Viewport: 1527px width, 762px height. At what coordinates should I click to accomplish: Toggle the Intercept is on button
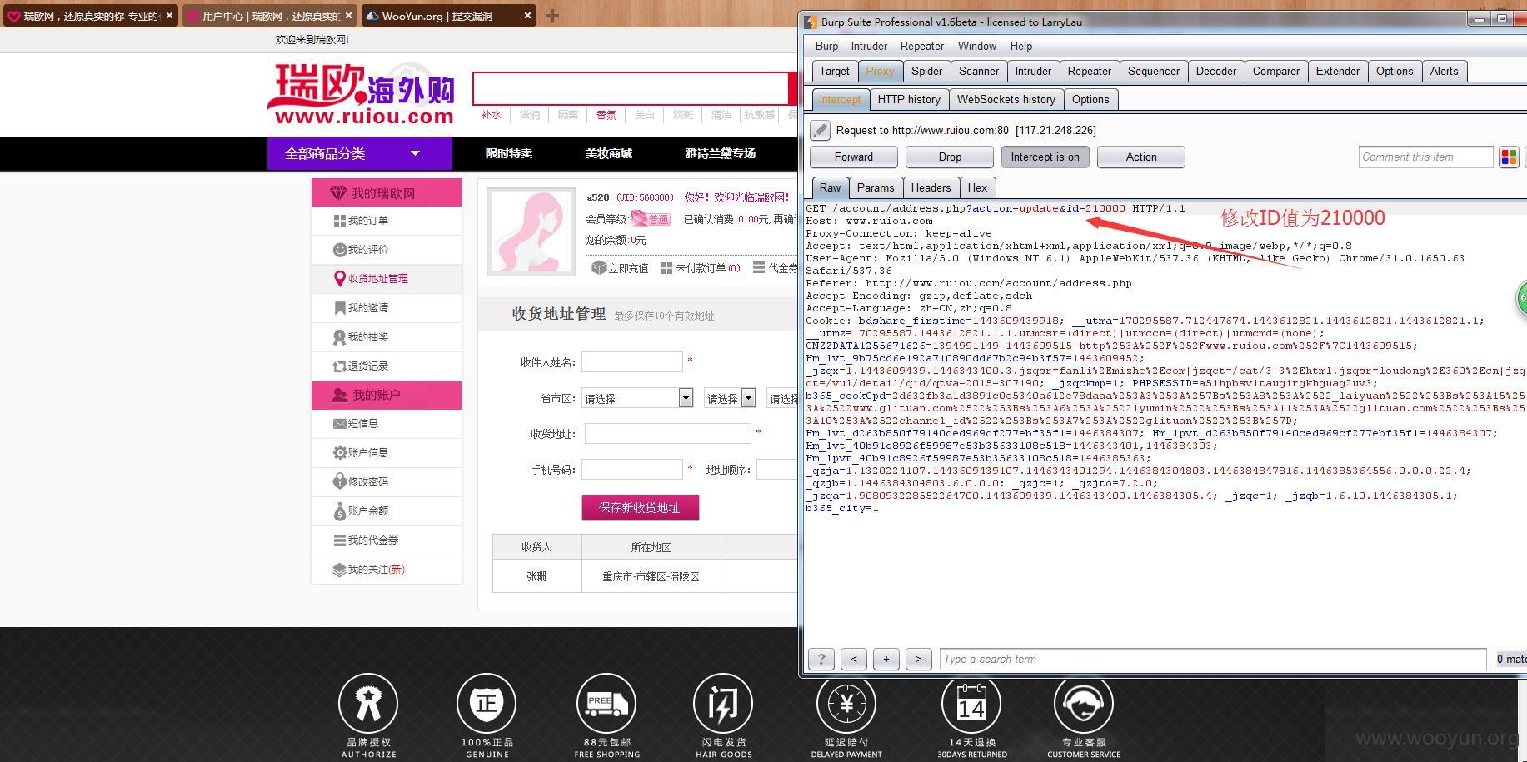[x=1045, y=157]
